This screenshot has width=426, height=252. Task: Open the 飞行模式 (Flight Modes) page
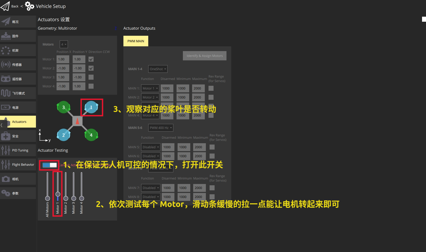click(18, 93)
